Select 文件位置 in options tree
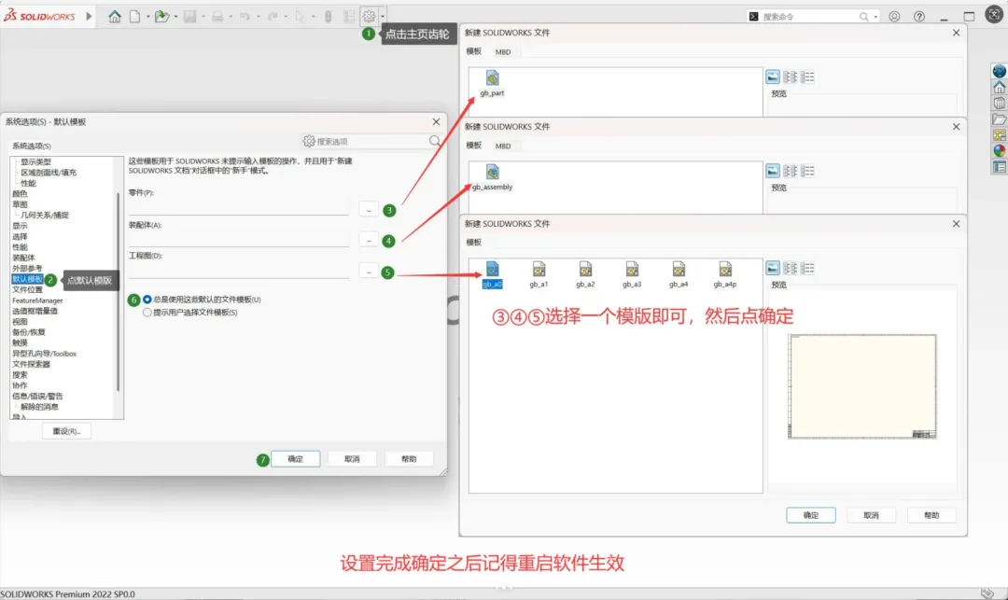 click(x=27, y=289)
